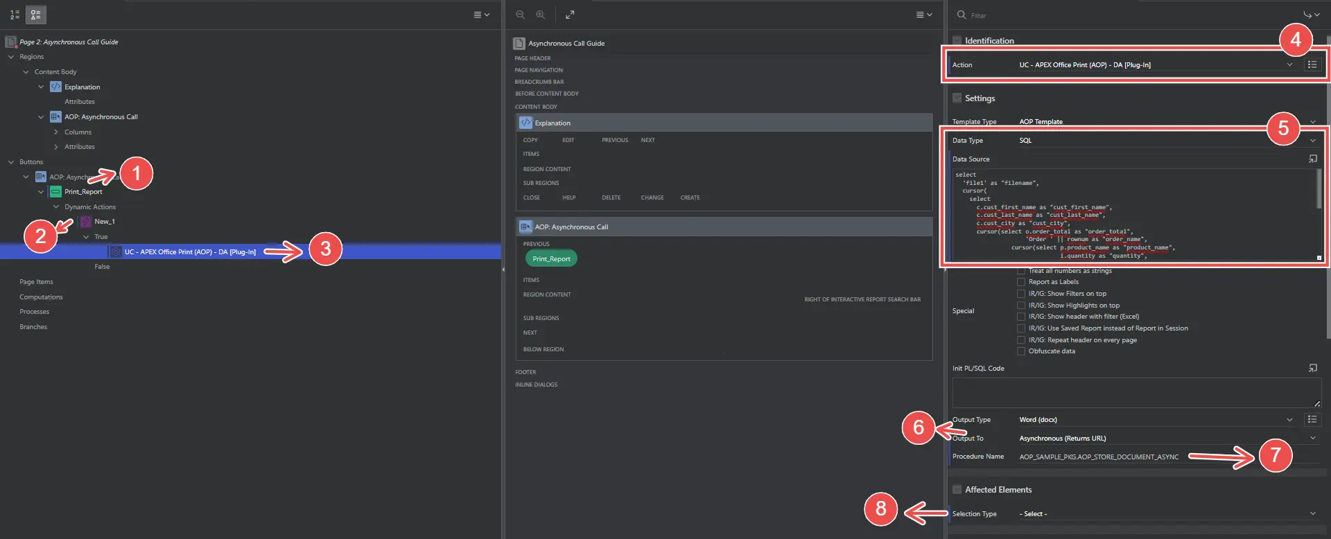Viewport: 1331px width, 539px height.
Task: Select AOP: Asynchronous Call region icon in layout
Action: (525, 227)
